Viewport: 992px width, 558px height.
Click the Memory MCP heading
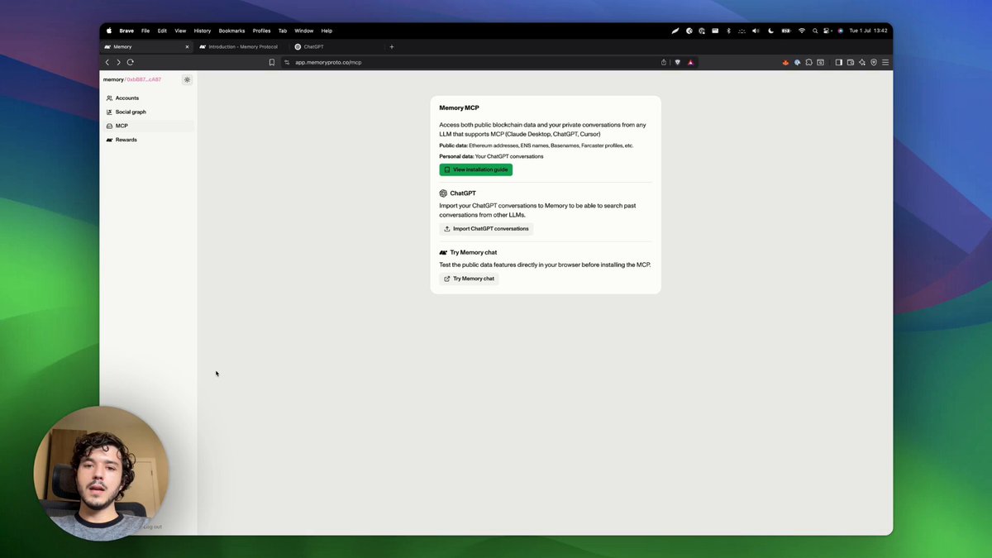click(x=459, y=108)
